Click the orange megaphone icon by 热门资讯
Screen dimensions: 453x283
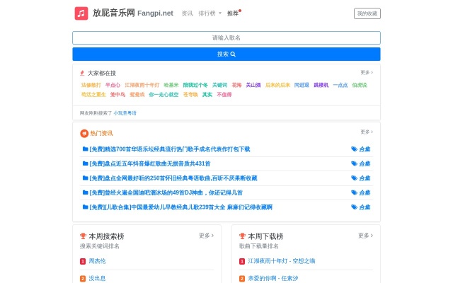pos(84,133)
